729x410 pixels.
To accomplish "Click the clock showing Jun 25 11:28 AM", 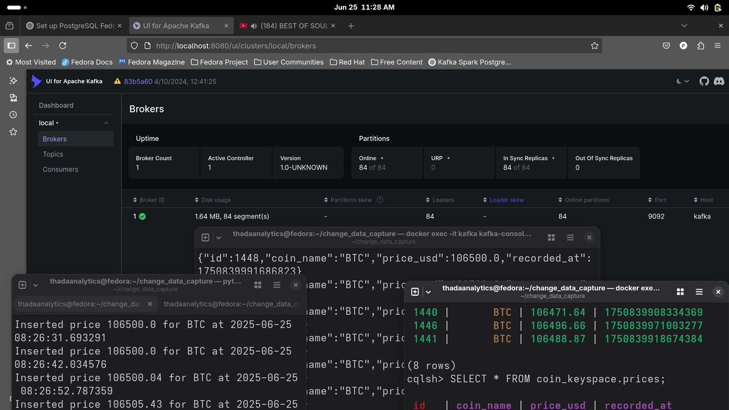I will coord(364,7).
